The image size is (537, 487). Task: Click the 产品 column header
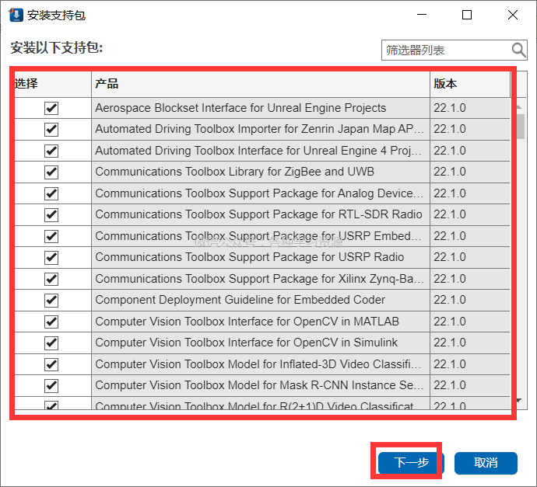click(261, 84)
